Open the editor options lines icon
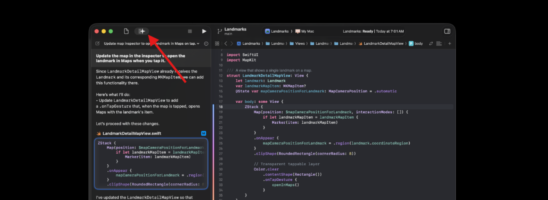The width and height of the screenshot is (548, 200). [439, 44]
